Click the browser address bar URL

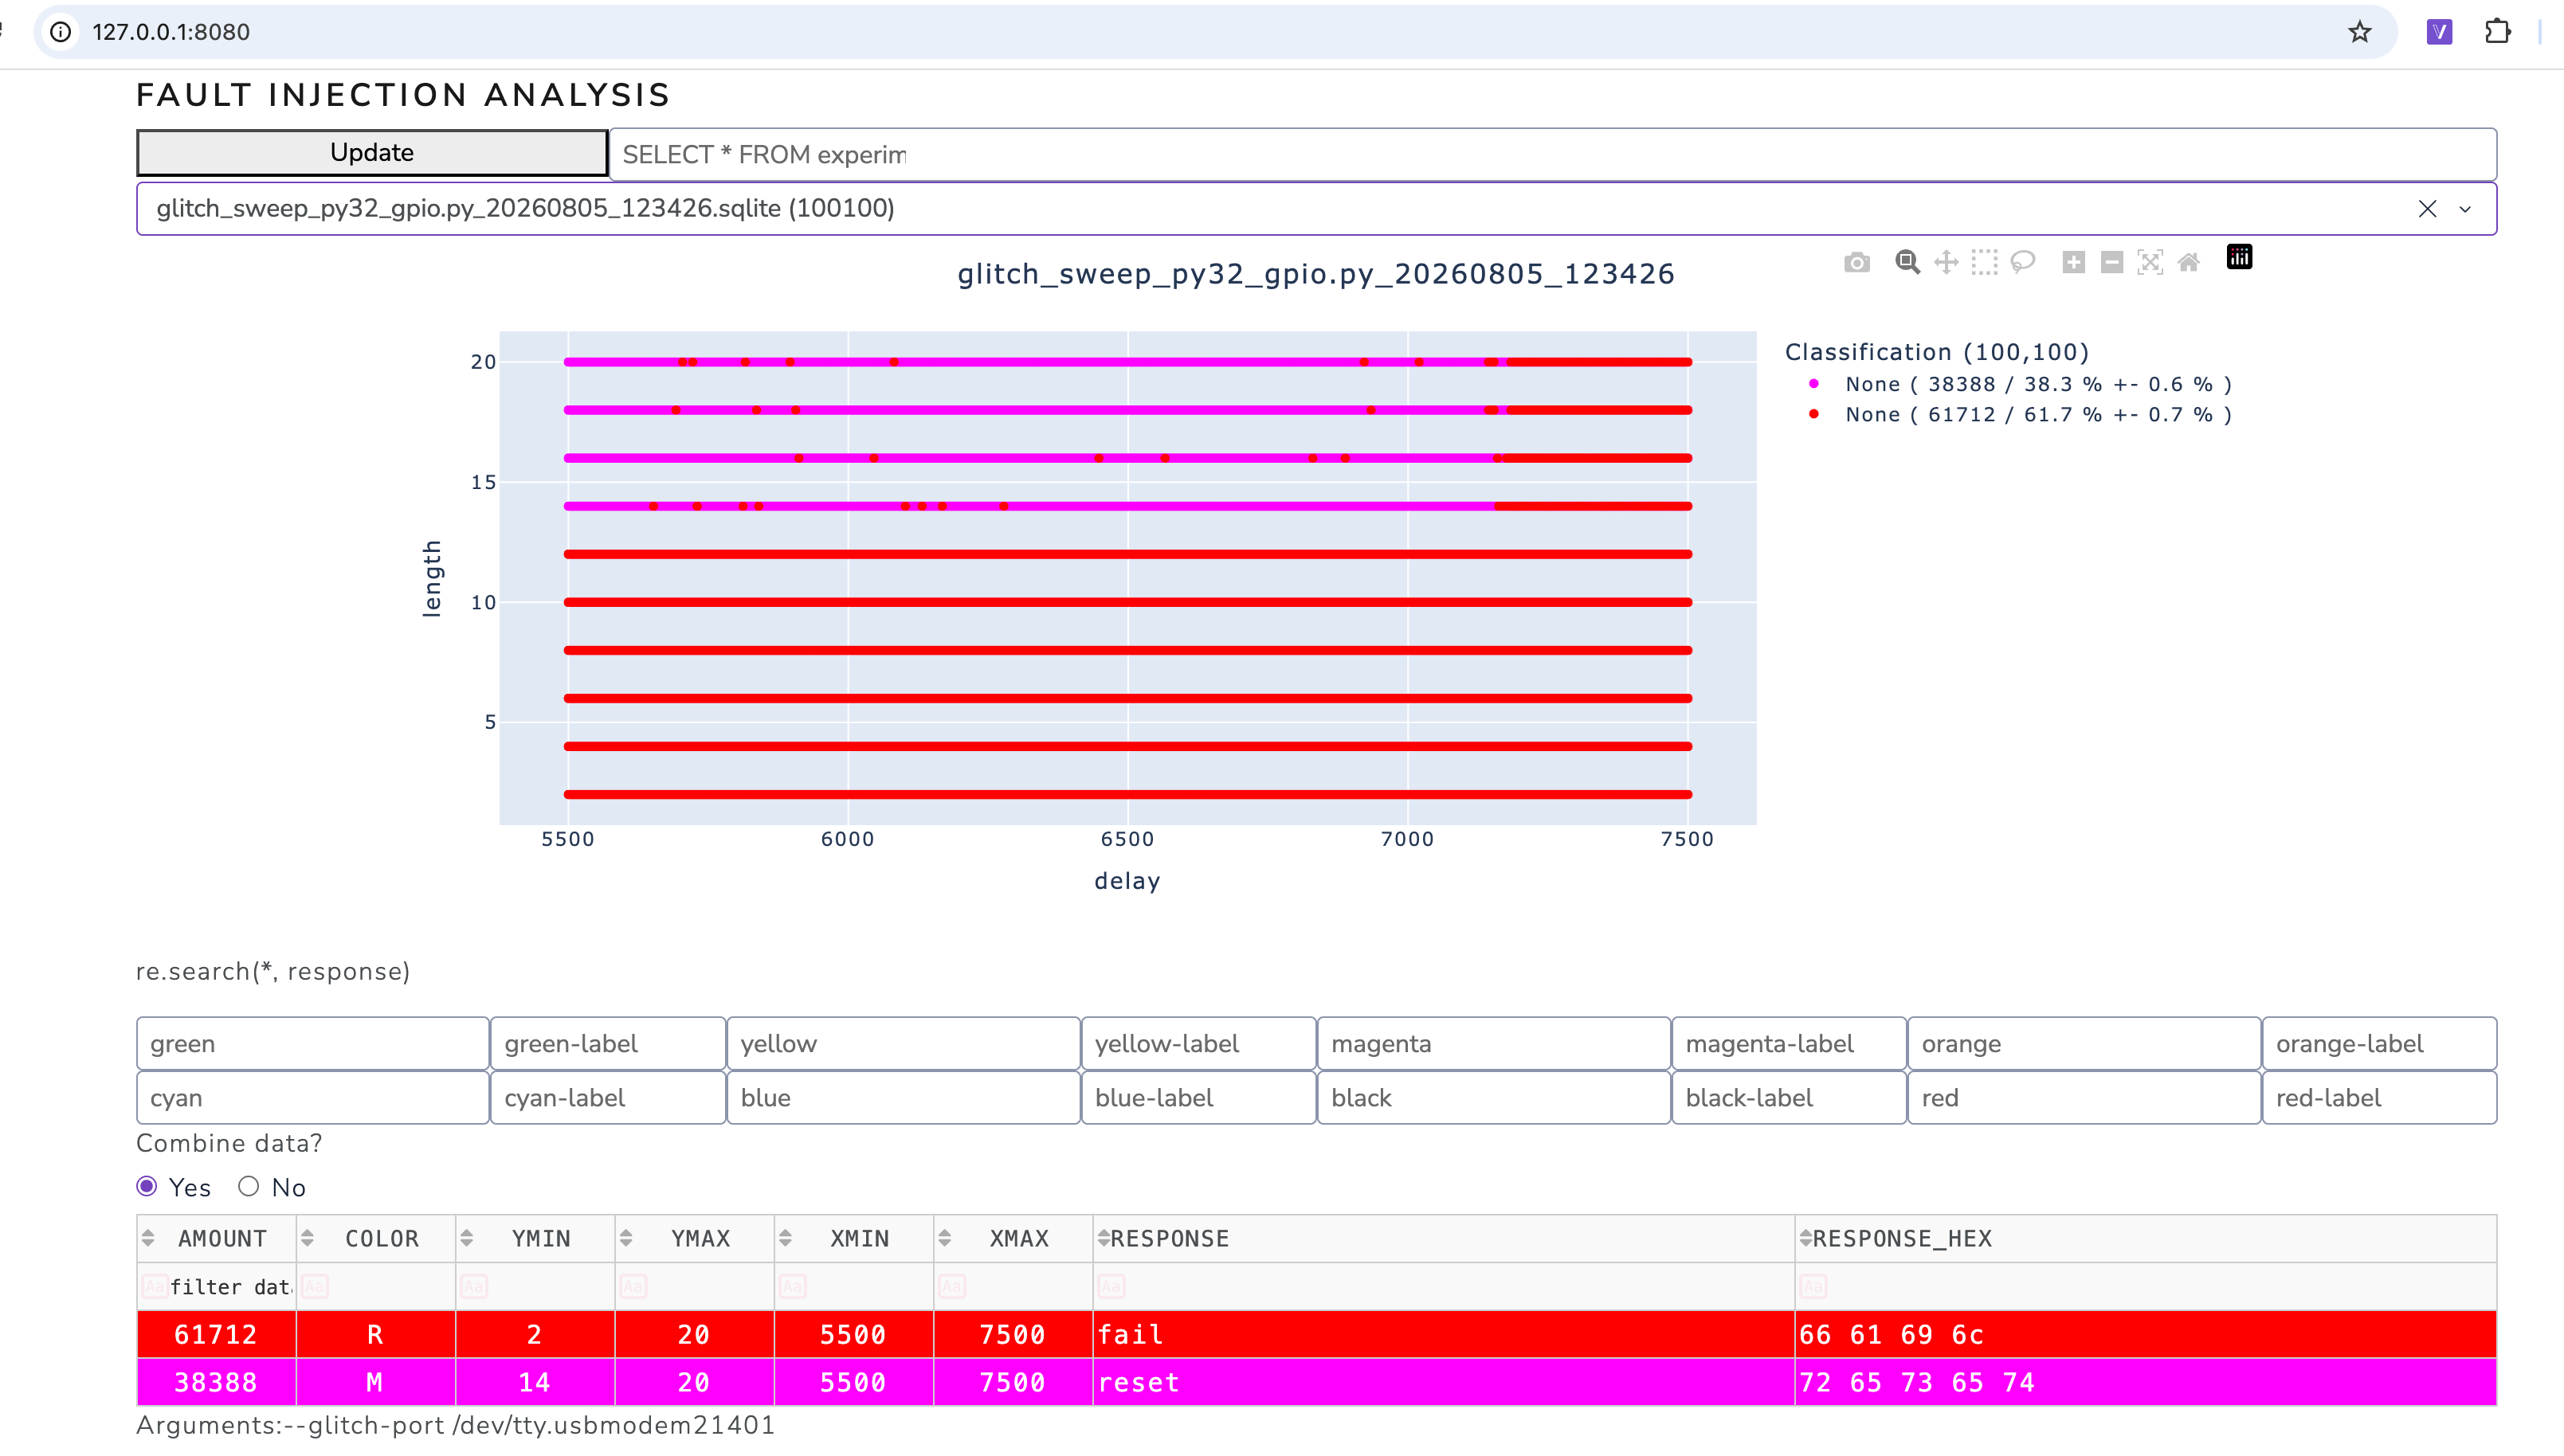pos(171,32)
